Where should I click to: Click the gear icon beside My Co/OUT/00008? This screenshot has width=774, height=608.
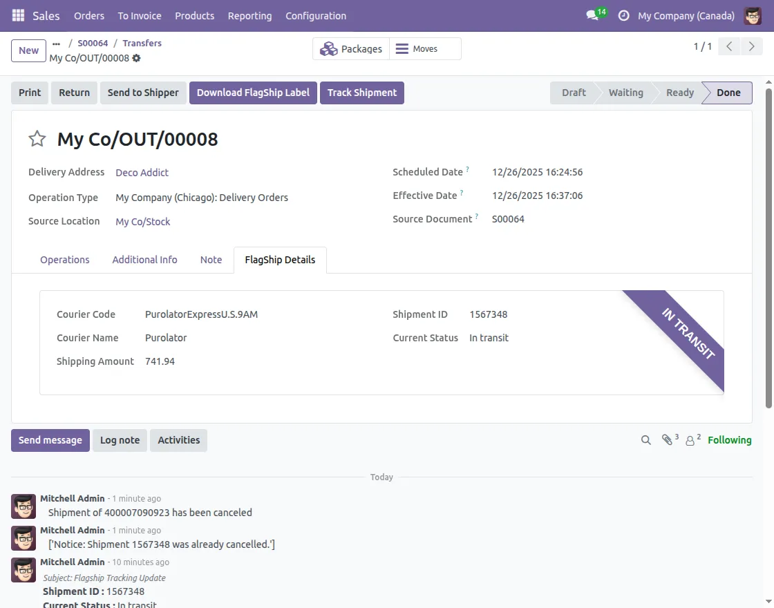[136, 58]
